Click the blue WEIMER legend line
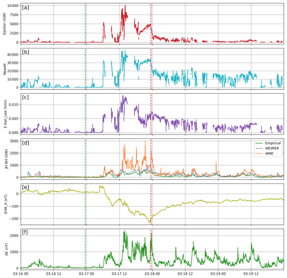The image size is (287, 278). [x=259, y=148]
